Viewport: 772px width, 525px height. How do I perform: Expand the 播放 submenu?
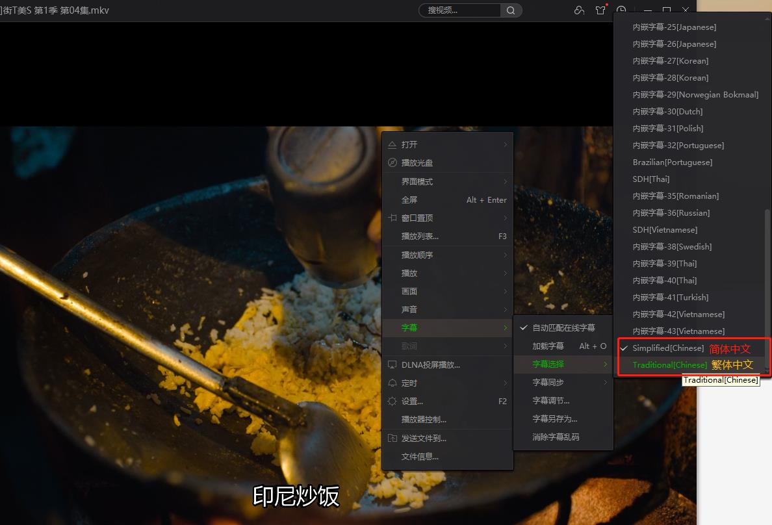[x=448, y=273]
